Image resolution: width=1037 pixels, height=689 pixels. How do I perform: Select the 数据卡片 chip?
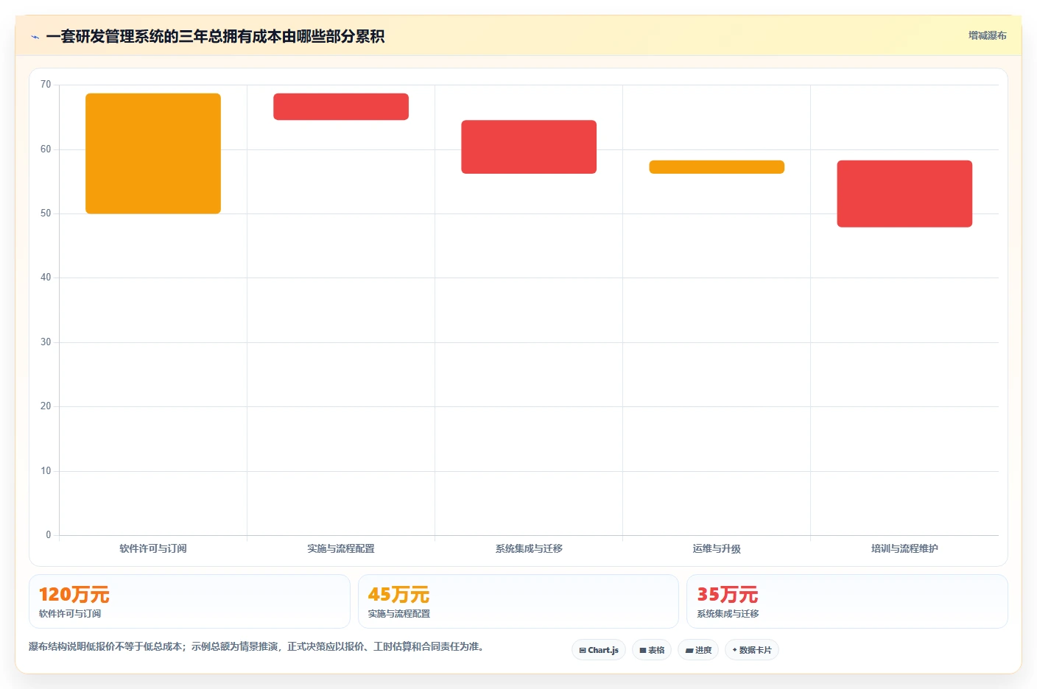[x=752, y=650]
